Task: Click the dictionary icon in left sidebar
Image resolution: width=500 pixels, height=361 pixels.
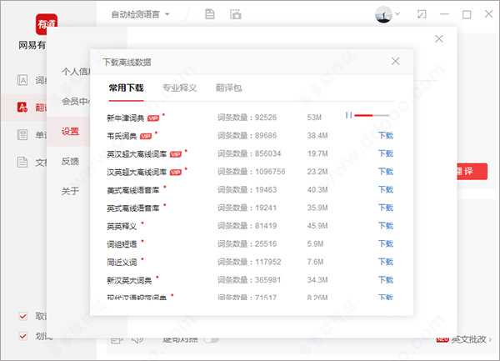Action: click(x=22, y=80)
